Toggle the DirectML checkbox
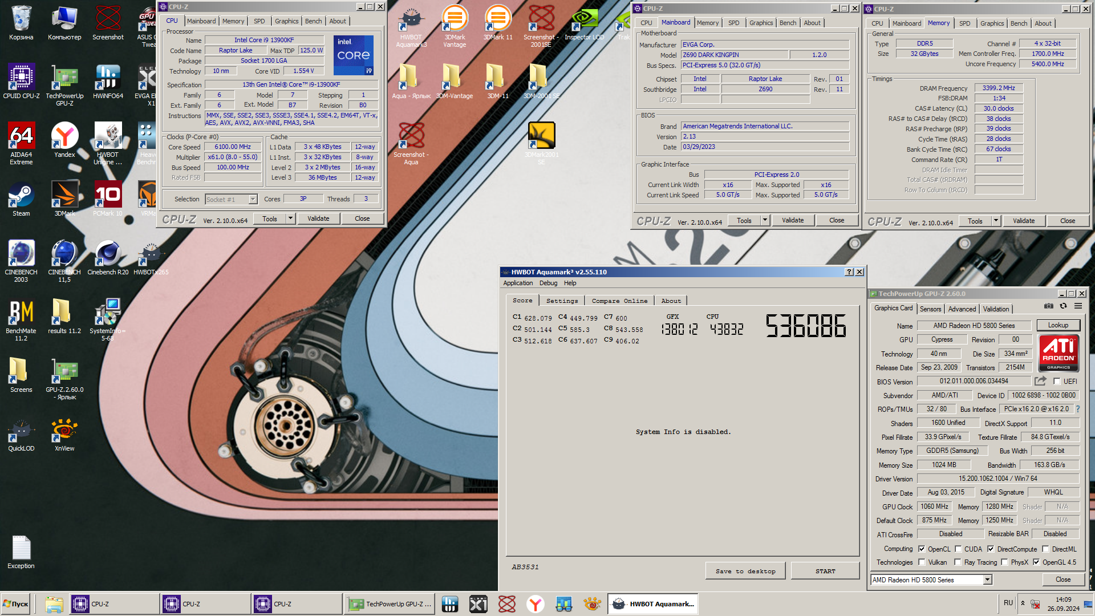Image resolution: width=1095 pixels, height=616 pixels. 1045,549
